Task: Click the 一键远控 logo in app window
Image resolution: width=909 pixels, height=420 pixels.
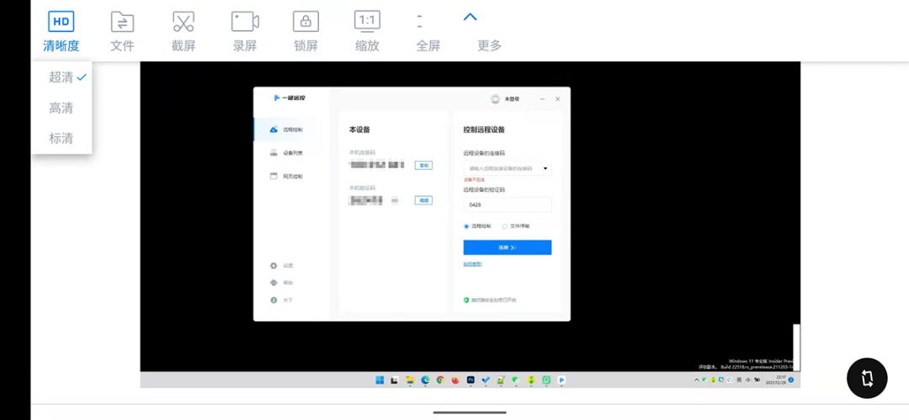Action: [290, 98]
